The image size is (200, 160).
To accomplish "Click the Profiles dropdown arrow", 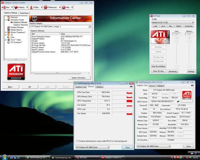I will 42,7.
